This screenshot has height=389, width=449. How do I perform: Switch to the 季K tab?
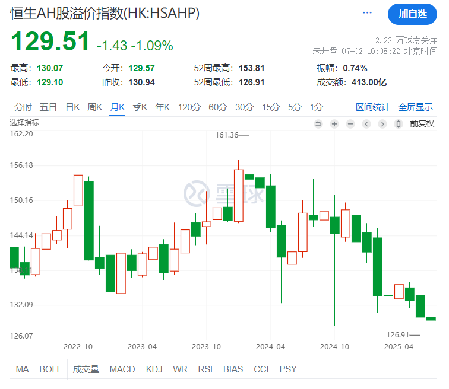click(140, 107)
